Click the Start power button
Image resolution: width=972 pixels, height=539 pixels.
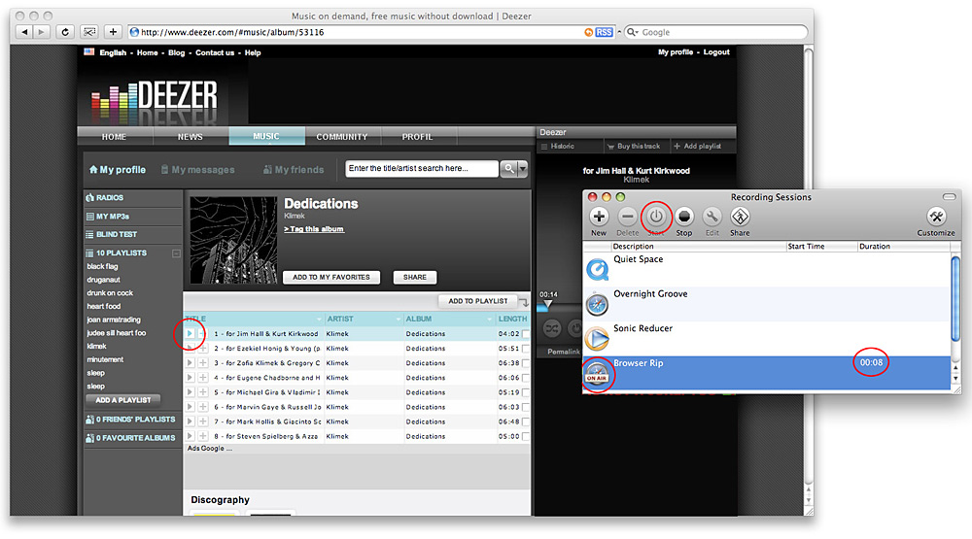(656, 217)
